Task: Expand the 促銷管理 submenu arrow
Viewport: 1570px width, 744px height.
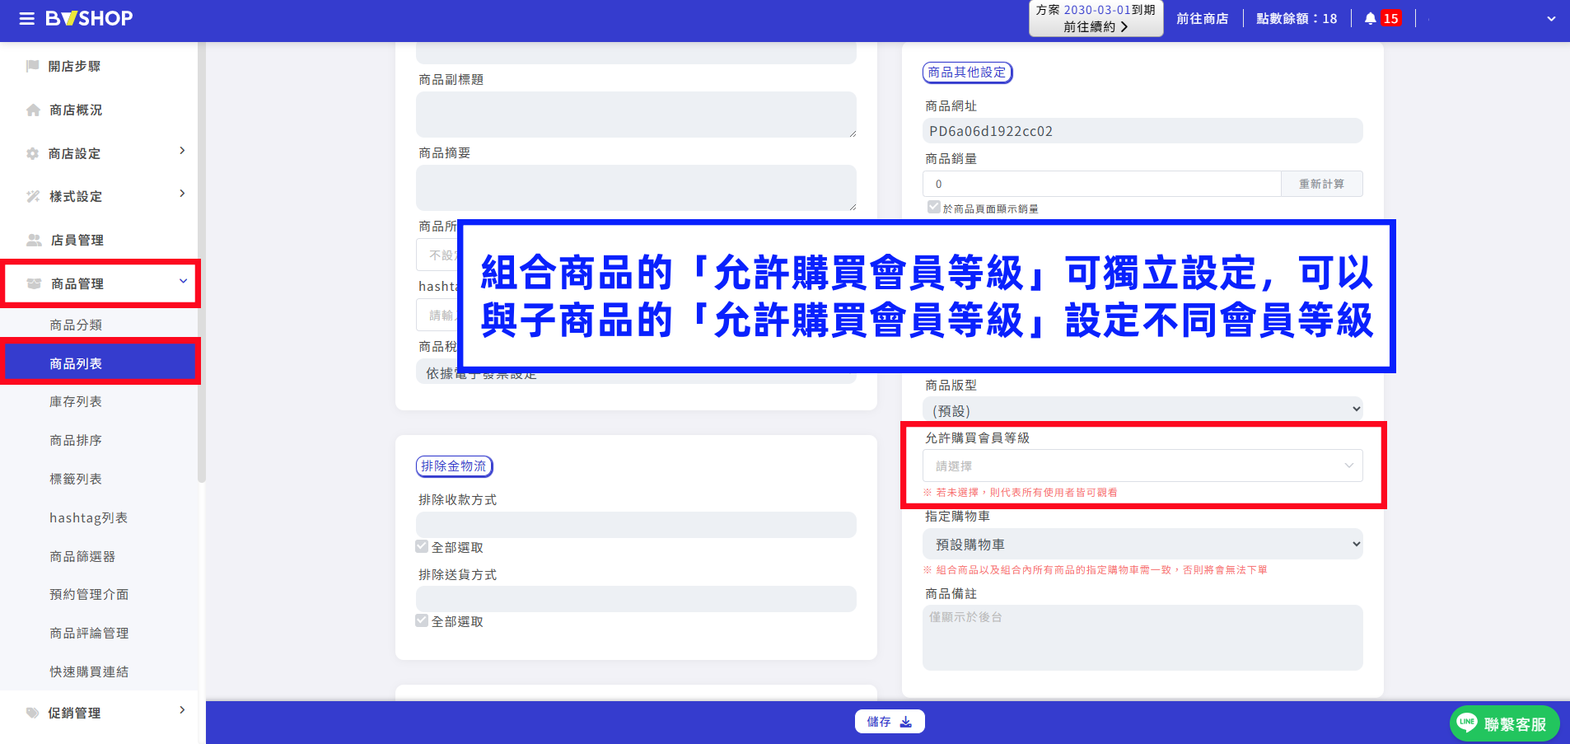Action: (x=182, y=710)
